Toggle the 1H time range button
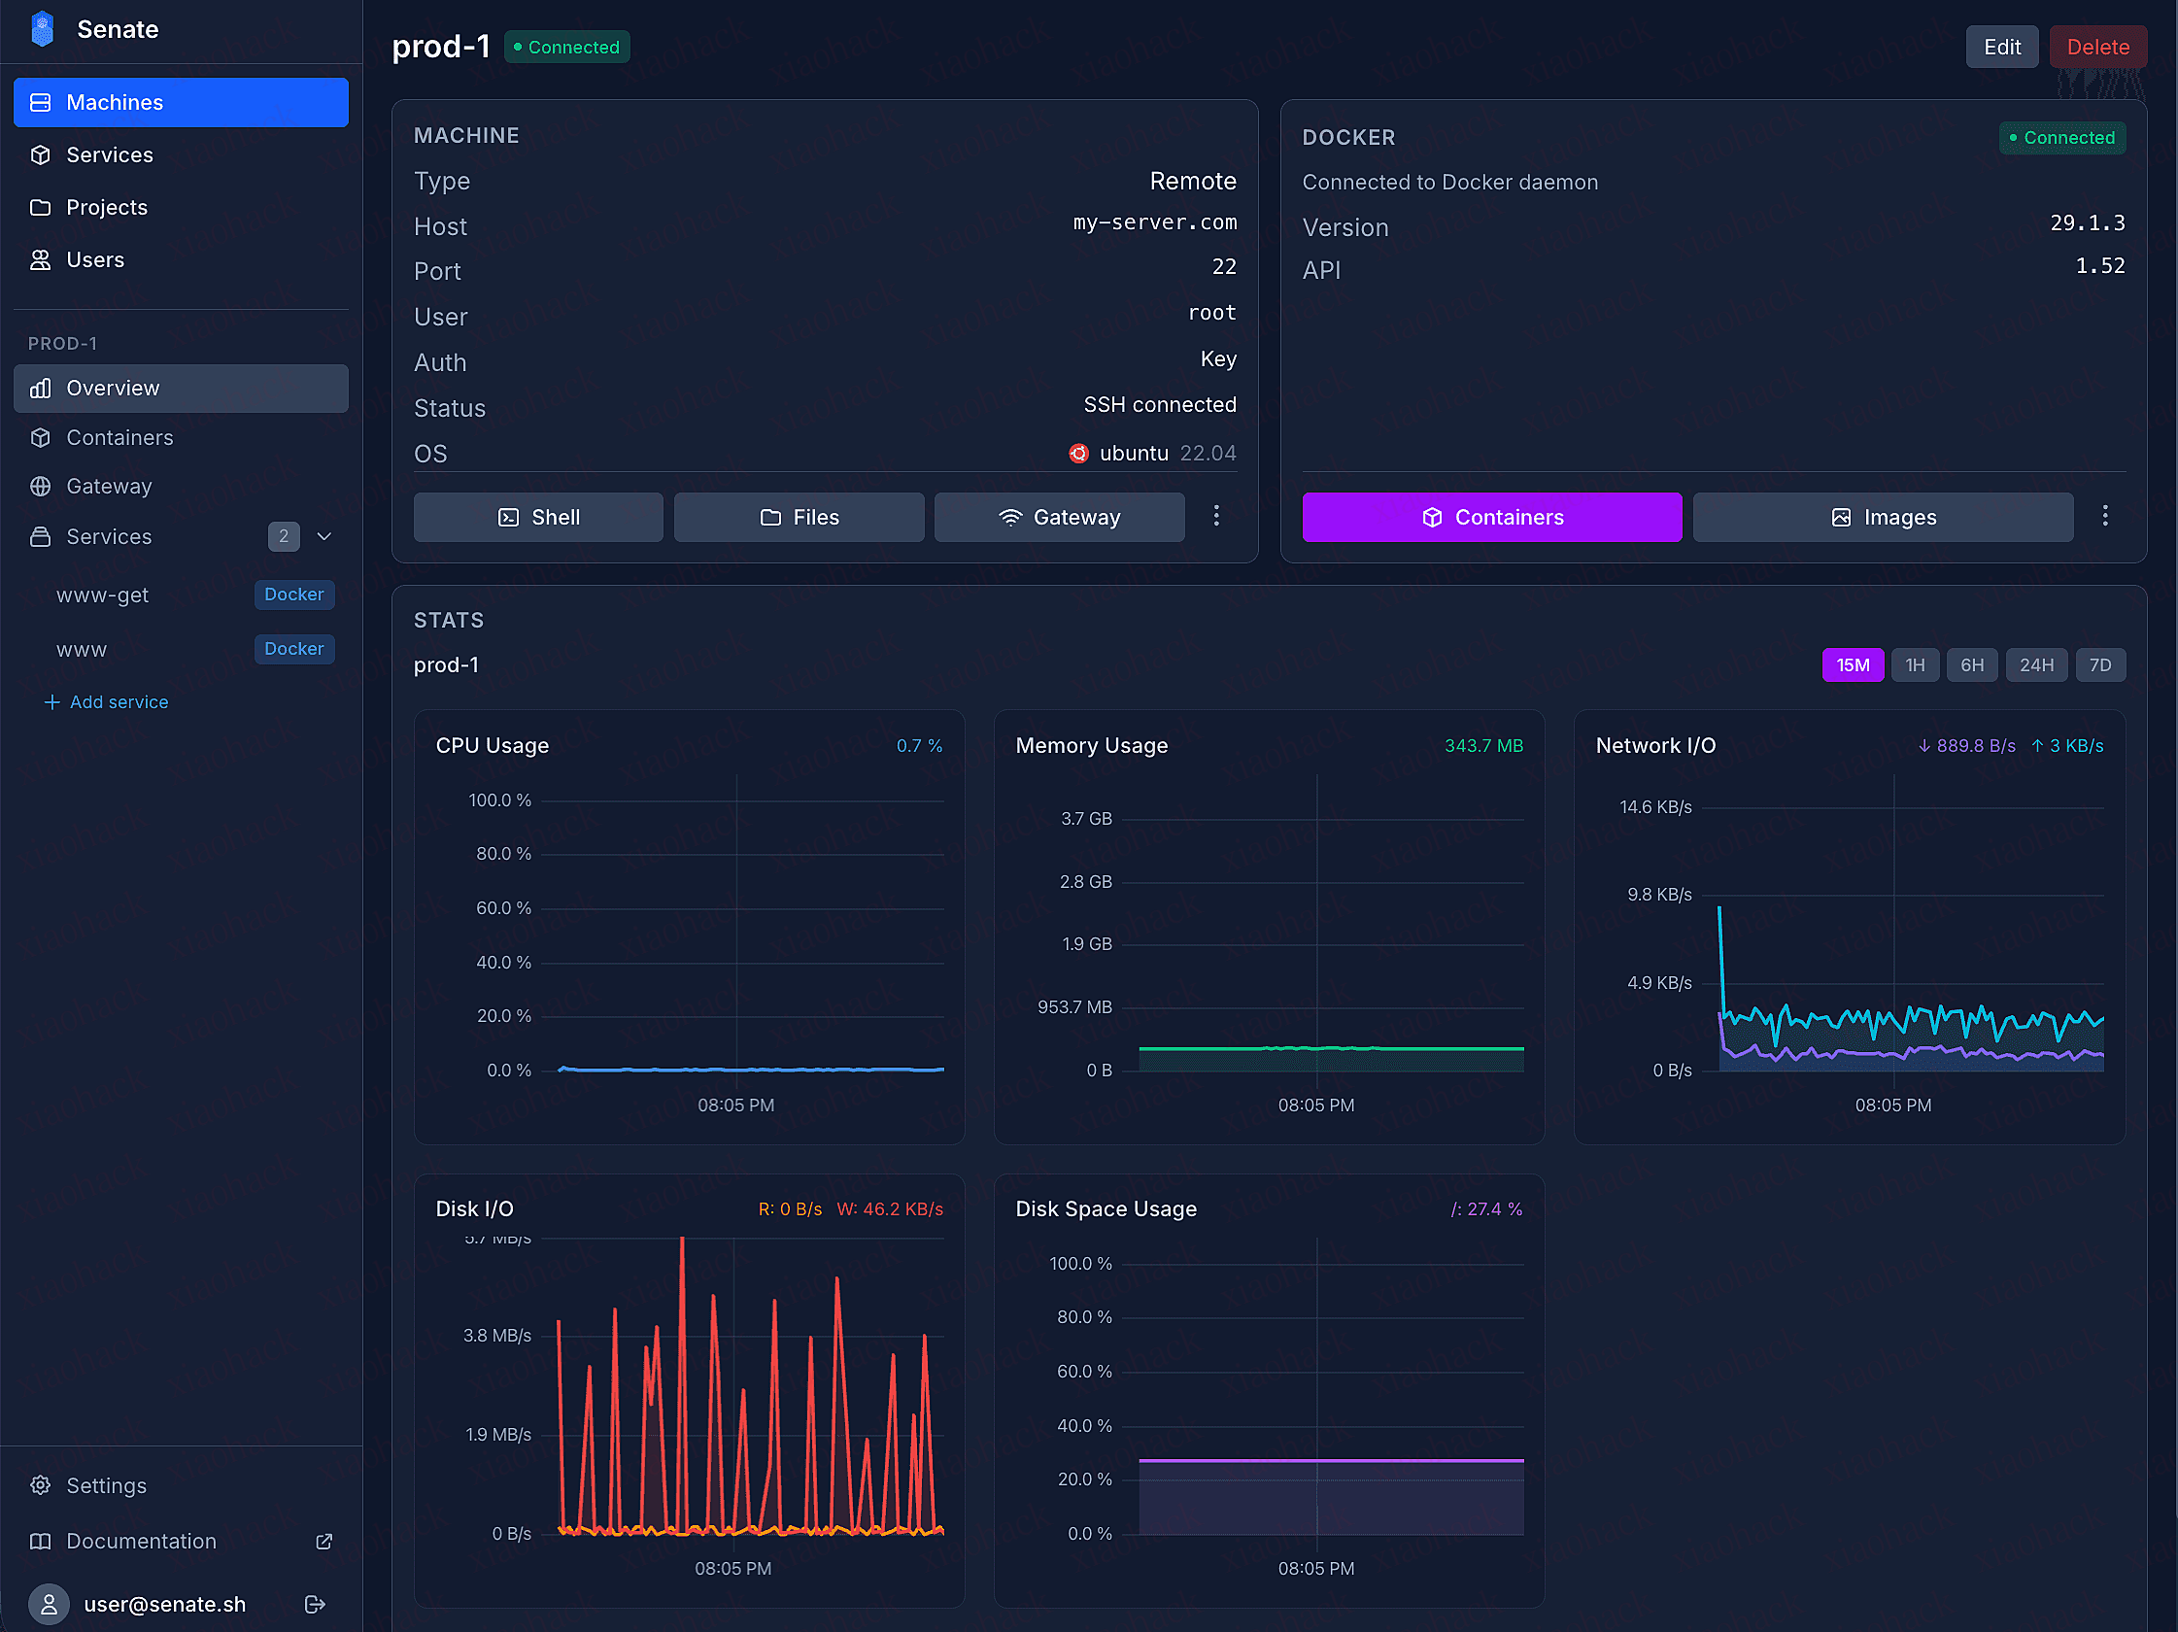The height and width of the screenshot is (1632, 2178). tap(1915, 664)
